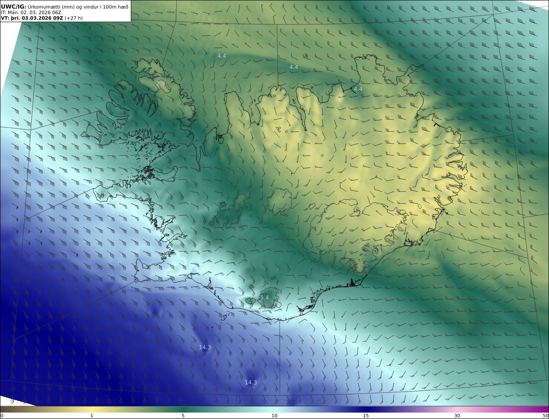549x419 pixels.
Task: Click the 4.4 value on the northeast coast
Action: coord(358,89)
